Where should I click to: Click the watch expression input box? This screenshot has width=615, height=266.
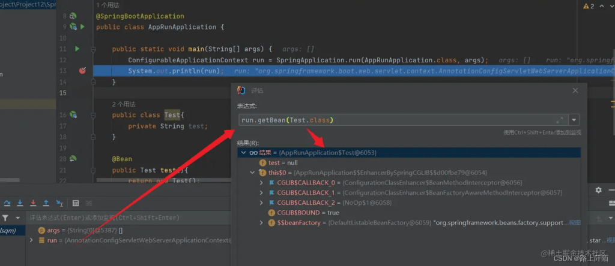[120, 218]
